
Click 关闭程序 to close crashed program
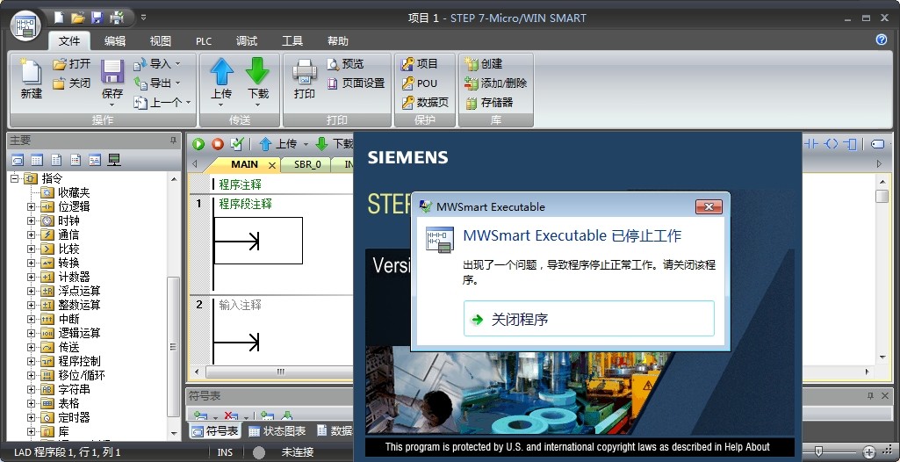(588, 319)
